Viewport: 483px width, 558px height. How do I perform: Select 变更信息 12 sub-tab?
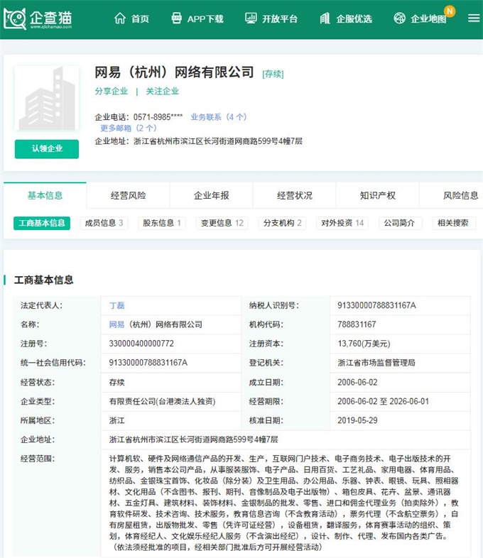[x=222, y=223]
